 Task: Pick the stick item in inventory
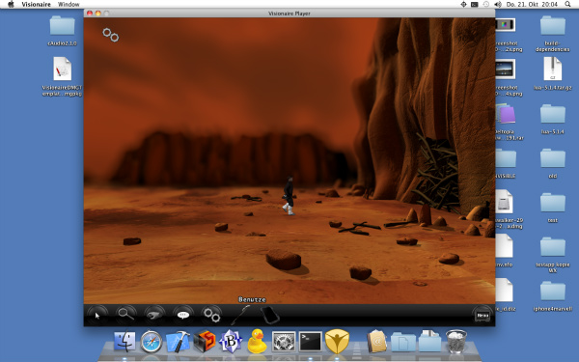tap(240, 315)
